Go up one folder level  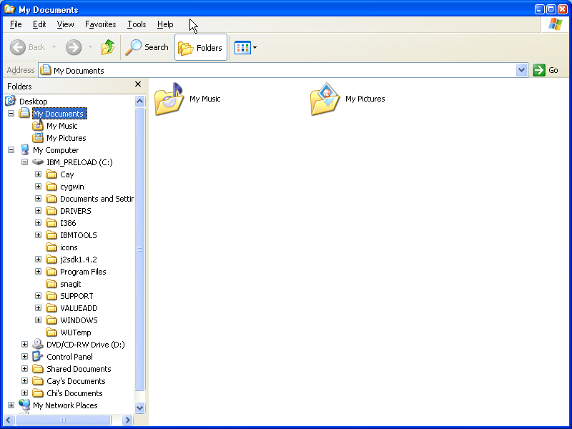click(x=108, y=47)
